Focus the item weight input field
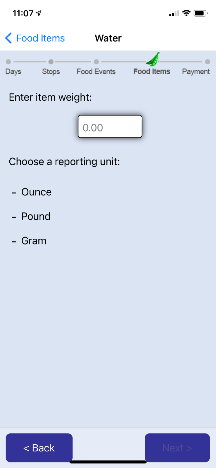Viewport: 216px width, 468px height. (x=110, y=127)
